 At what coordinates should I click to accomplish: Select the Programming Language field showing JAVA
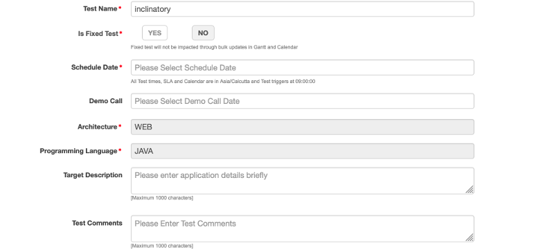click(302, 151)
